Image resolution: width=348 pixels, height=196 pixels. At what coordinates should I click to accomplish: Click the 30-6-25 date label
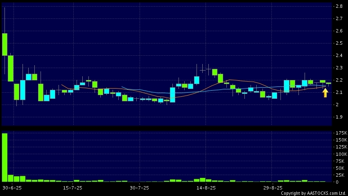tap(12, 188)
